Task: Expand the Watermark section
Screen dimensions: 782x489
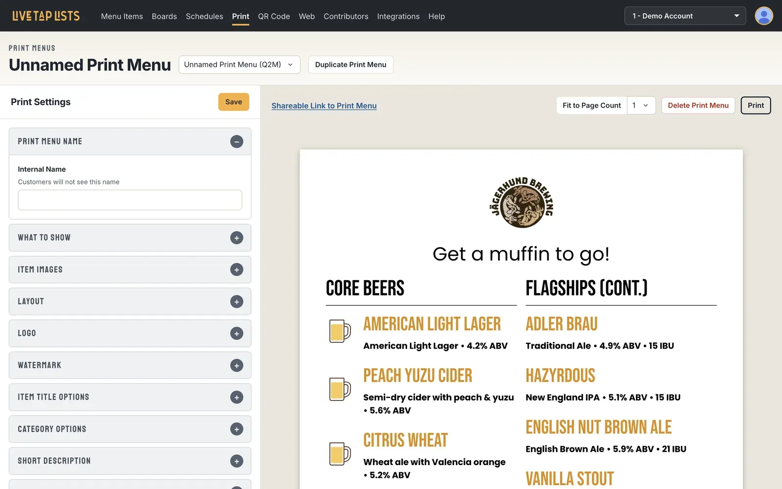Action: 237,365
